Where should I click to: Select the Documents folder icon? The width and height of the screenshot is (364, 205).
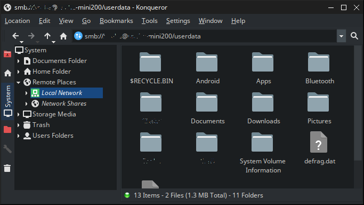click(x=207, y=102)
